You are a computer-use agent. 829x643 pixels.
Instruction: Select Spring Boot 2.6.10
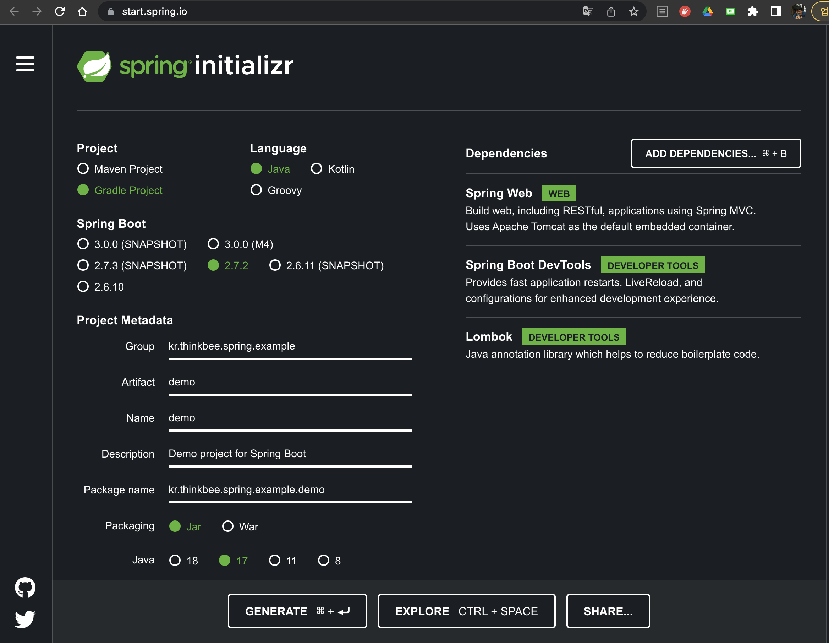tap(100, 287)
